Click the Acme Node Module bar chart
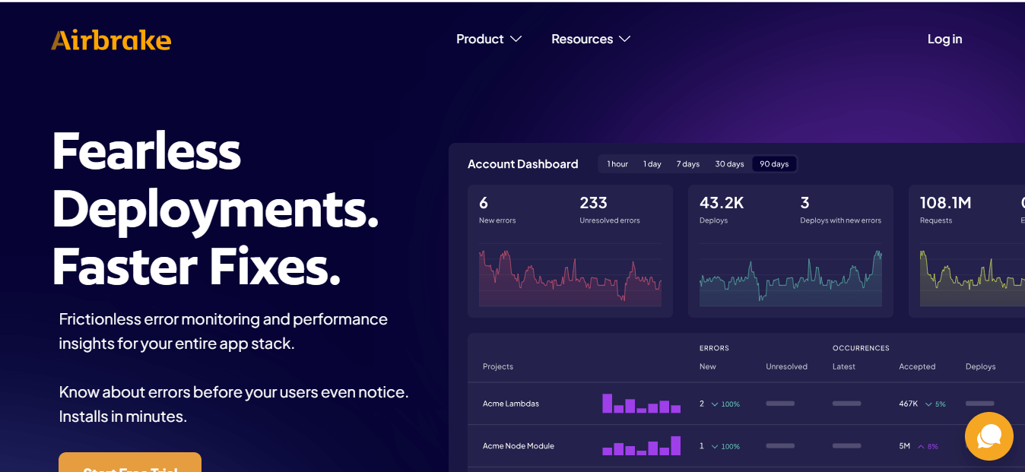 [x=641, y=445]
